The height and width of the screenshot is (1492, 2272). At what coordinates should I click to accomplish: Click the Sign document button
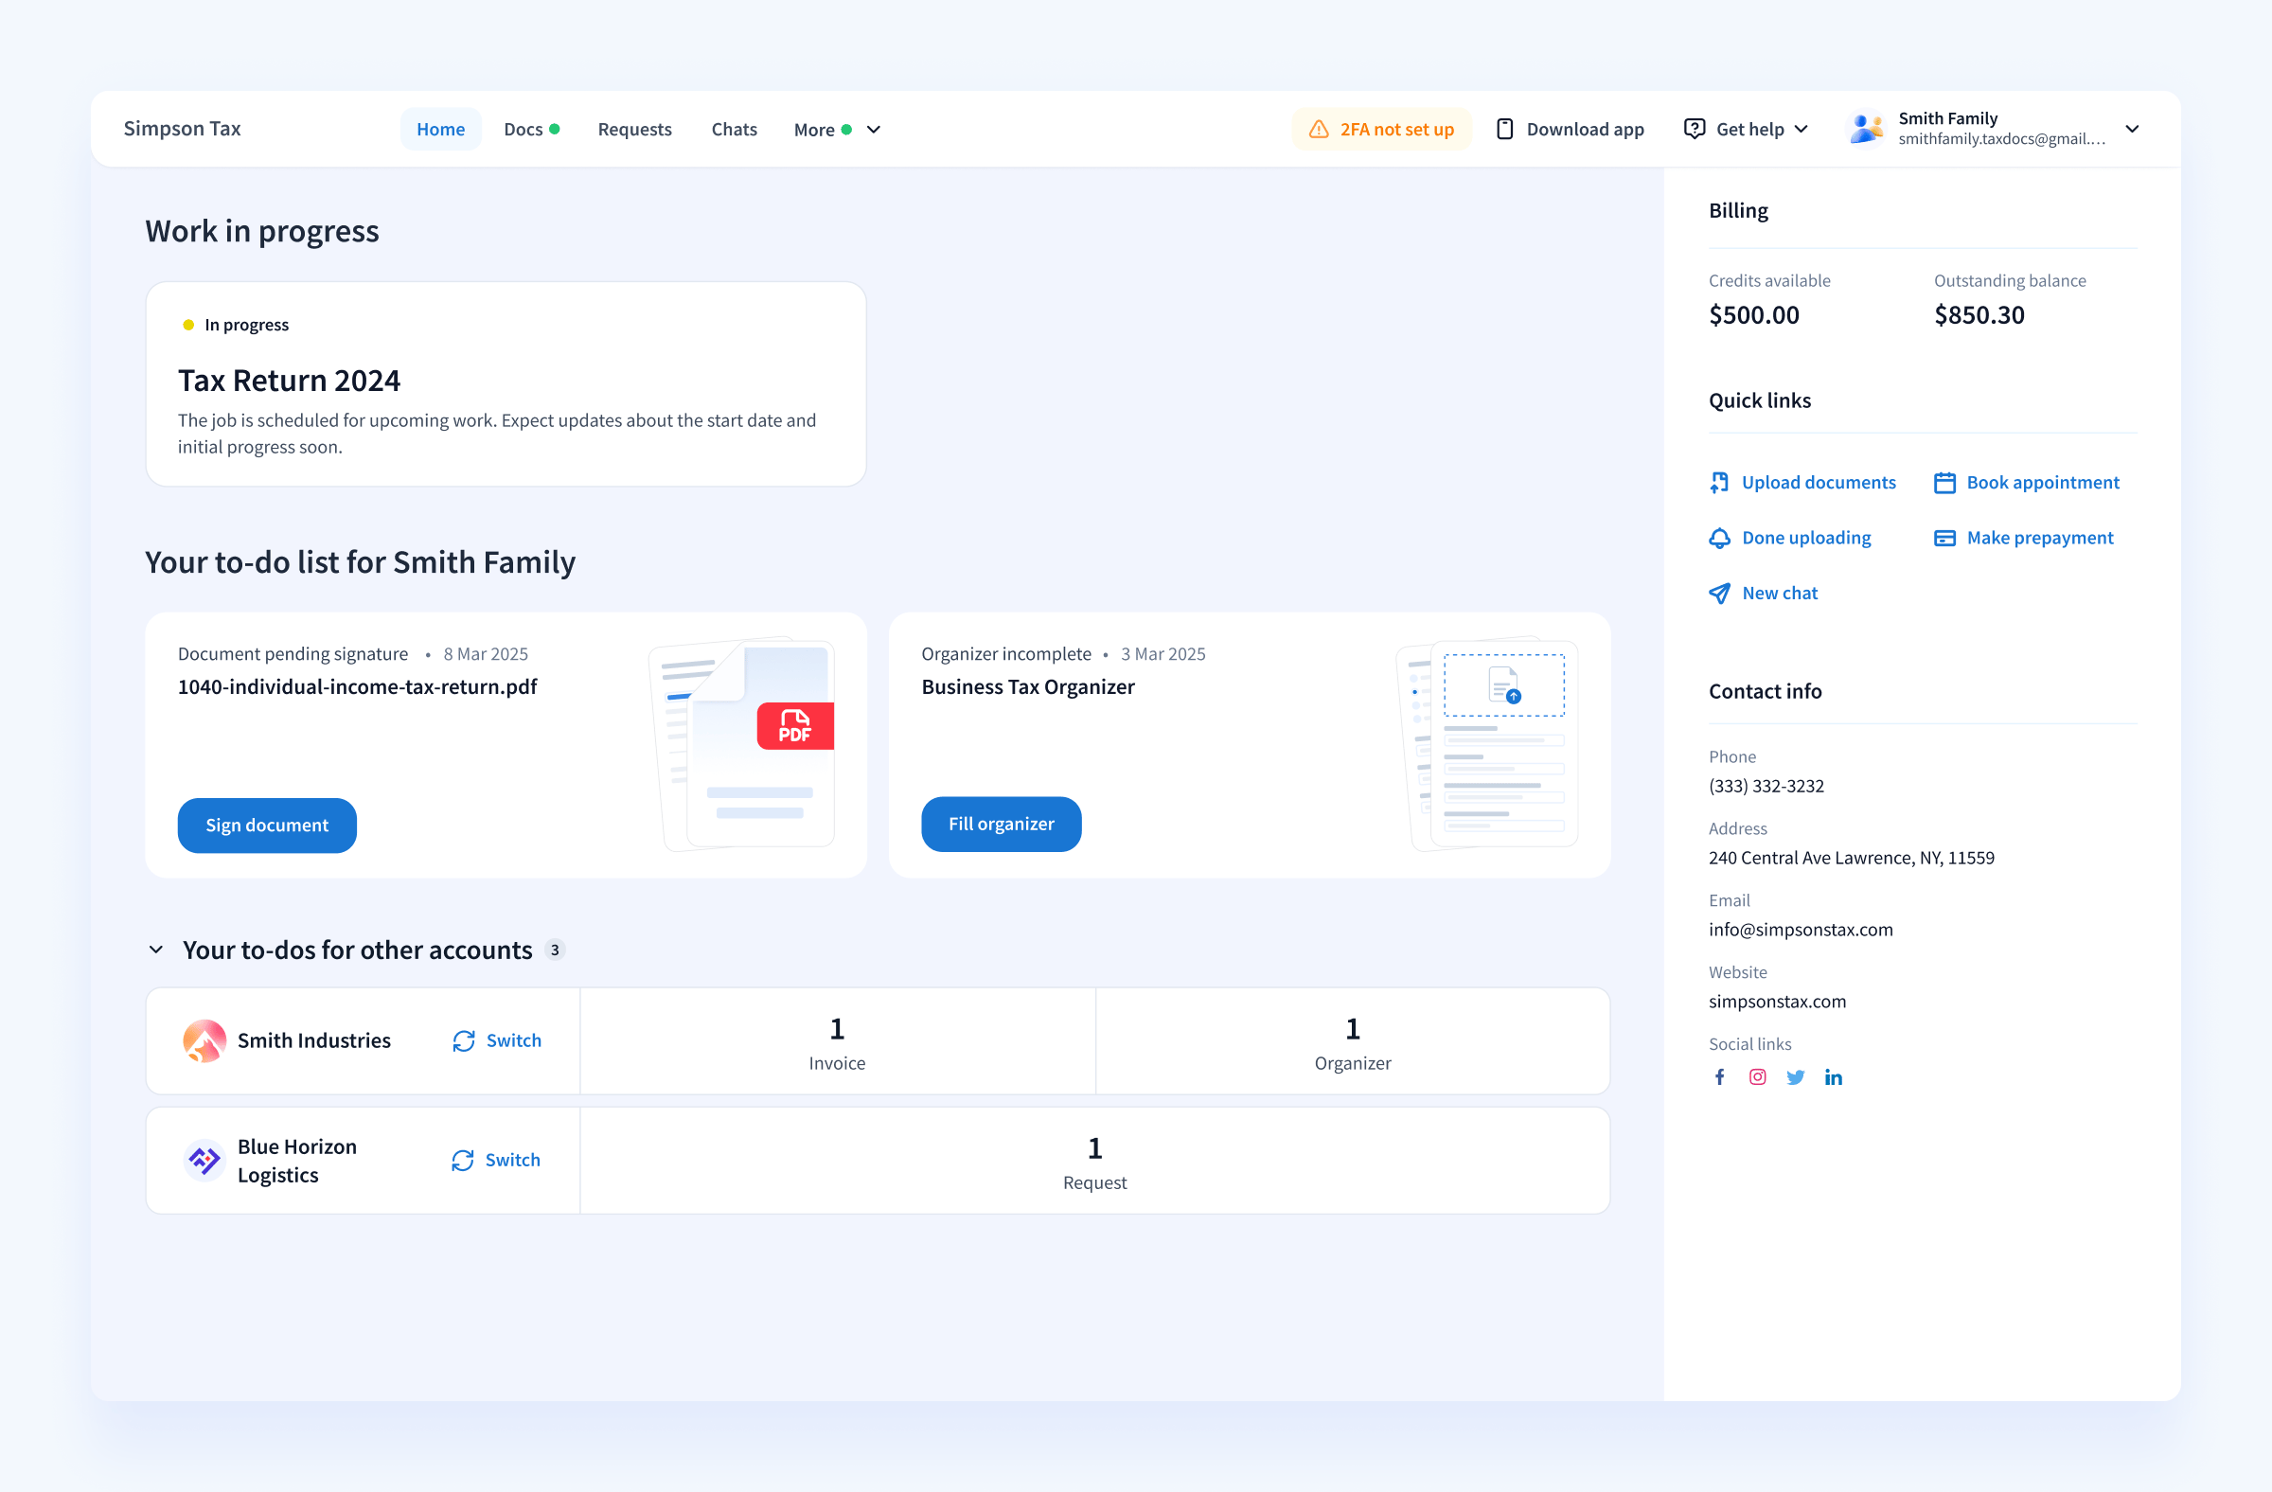267,826
